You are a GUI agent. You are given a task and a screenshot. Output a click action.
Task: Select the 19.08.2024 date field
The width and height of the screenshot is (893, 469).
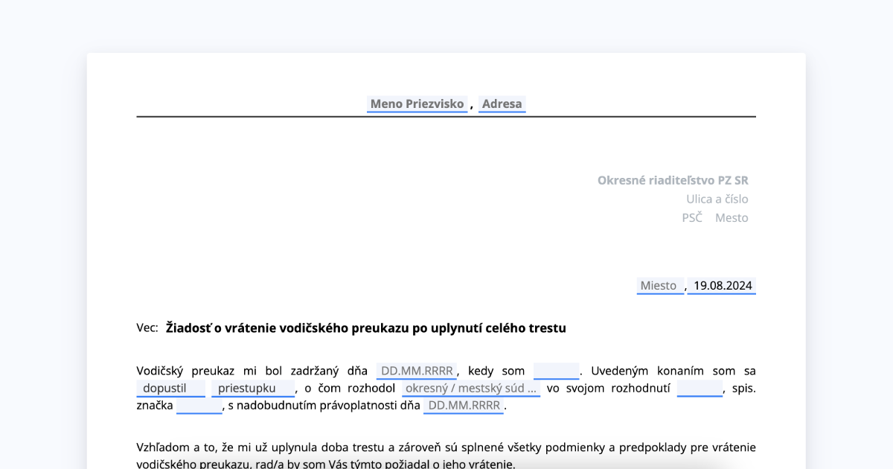pos(720,285)
